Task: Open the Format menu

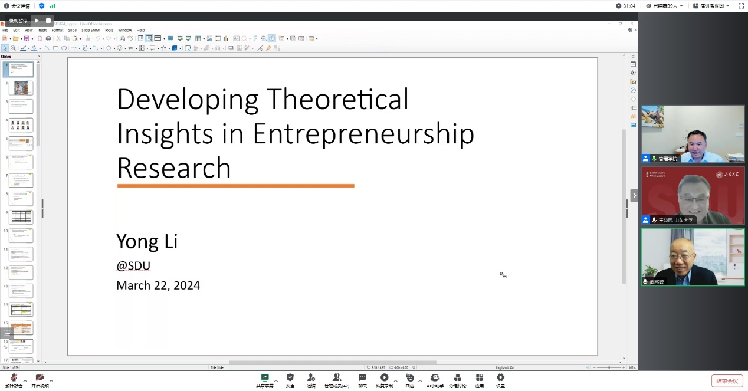Action: coord(57,30)
